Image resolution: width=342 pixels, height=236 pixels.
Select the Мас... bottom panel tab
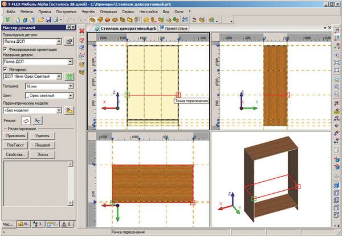click(9, 224)
